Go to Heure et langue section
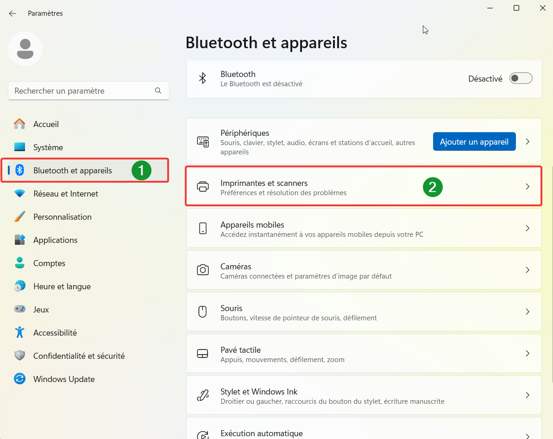The image size is (553, 439). point(62,286)
